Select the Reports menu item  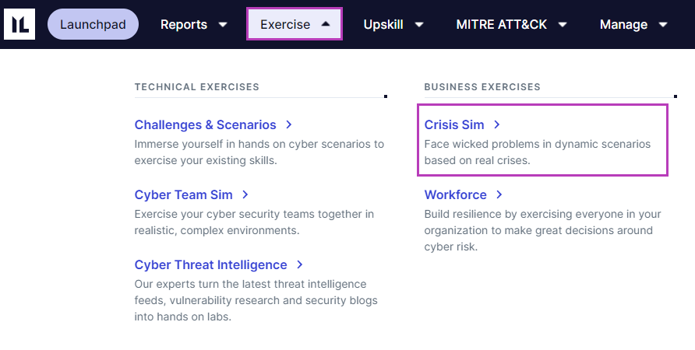point(184,24)
